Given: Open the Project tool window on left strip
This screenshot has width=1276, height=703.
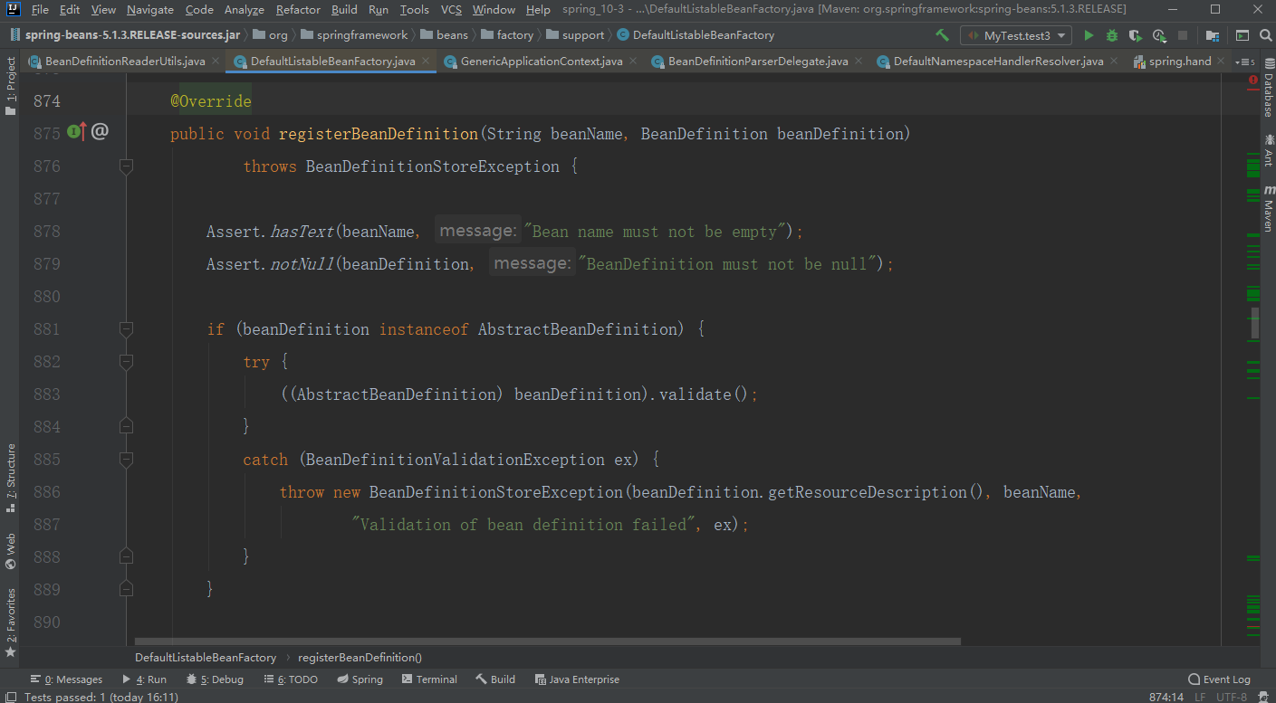Looking at the screenshot, I should tap(10, 86).
